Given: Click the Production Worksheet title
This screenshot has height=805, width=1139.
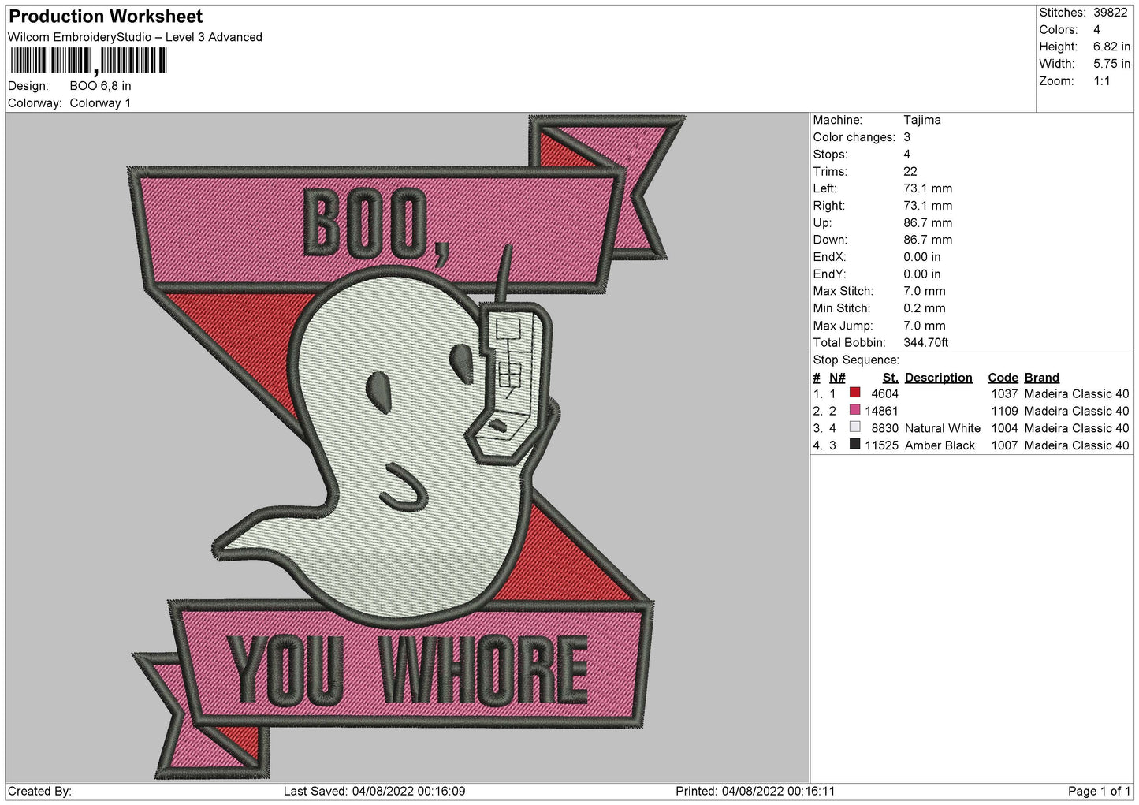Looking at the screenshot, I should tap(106, 17).
